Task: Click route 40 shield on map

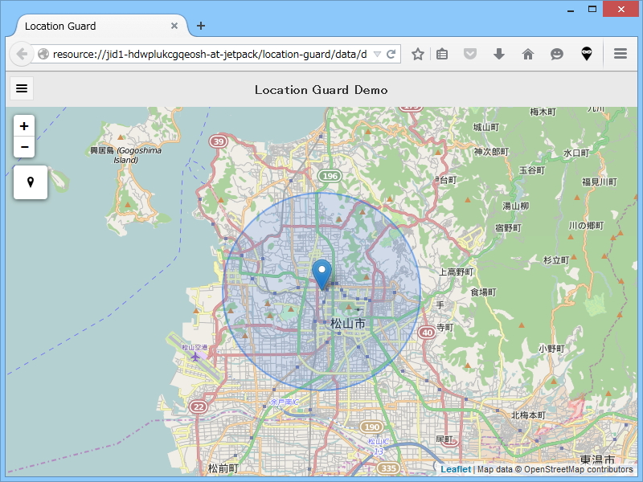Action: pyautogui.click(x=427, y=333)
